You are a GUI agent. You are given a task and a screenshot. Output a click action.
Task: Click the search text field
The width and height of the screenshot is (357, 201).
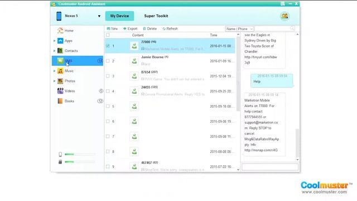272,28
